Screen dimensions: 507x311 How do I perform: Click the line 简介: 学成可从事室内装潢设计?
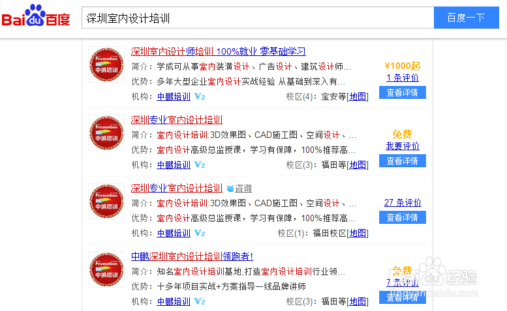coord(241,67)
